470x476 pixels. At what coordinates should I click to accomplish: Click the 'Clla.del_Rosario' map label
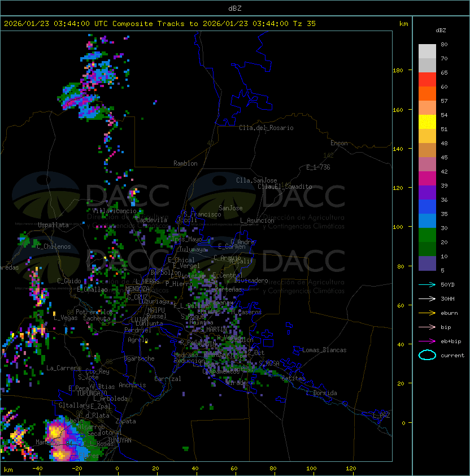266,128
